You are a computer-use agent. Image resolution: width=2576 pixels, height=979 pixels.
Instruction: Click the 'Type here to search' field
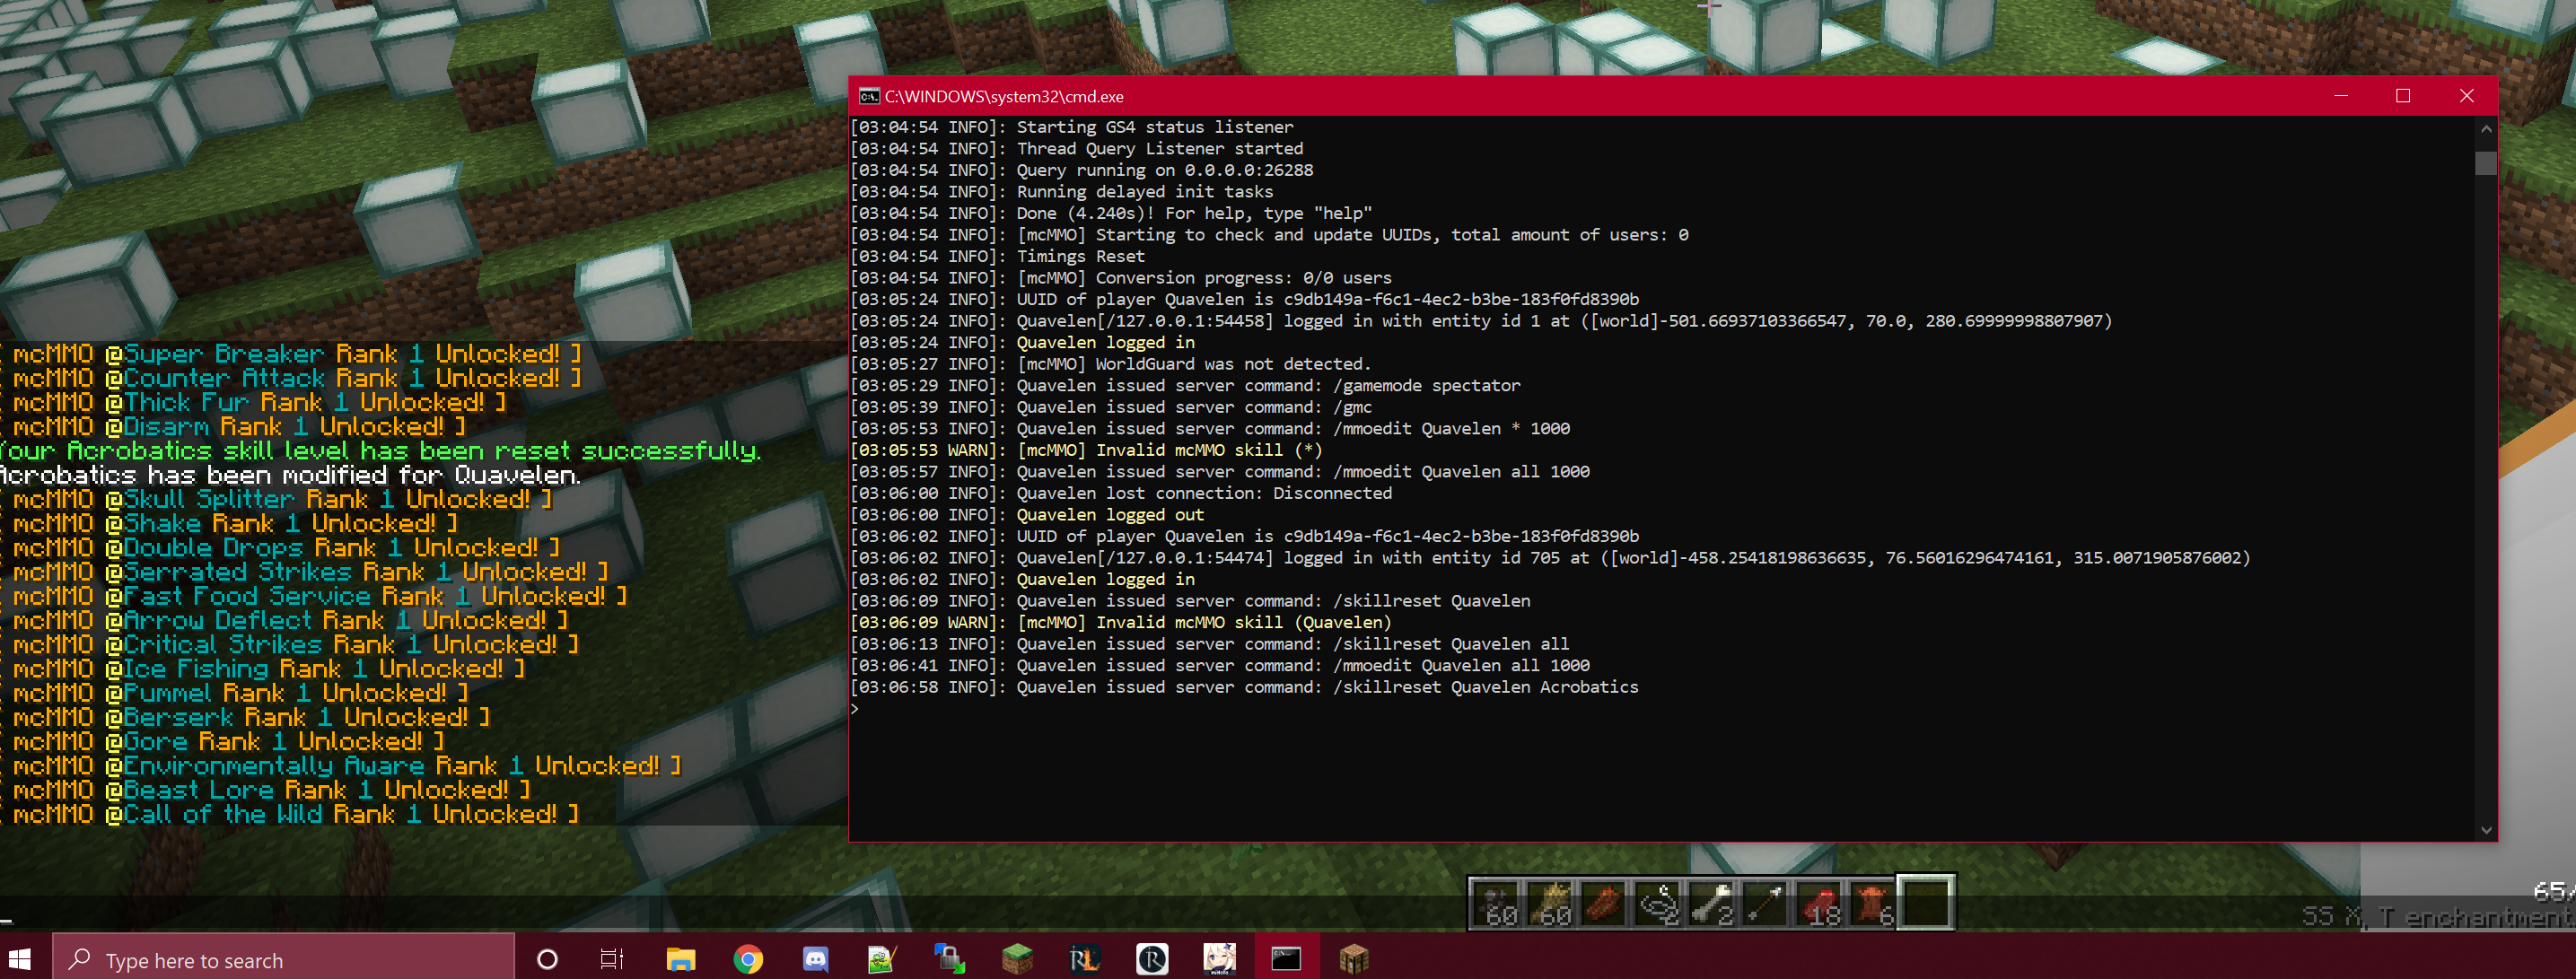(280, 959)
